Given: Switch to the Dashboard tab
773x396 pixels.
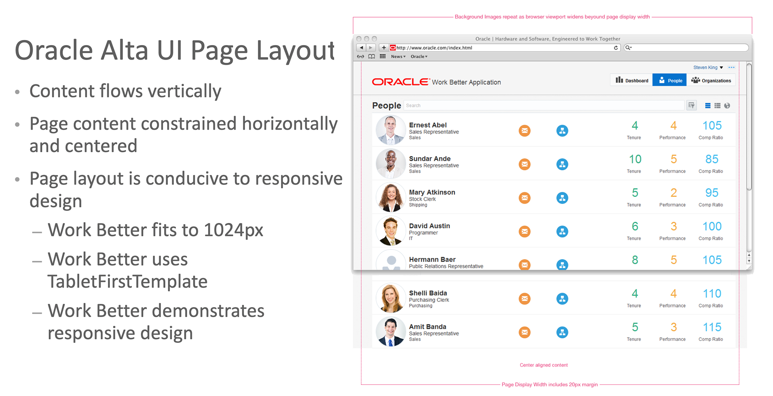Looking at the screenshot, I should click(631, 80).
